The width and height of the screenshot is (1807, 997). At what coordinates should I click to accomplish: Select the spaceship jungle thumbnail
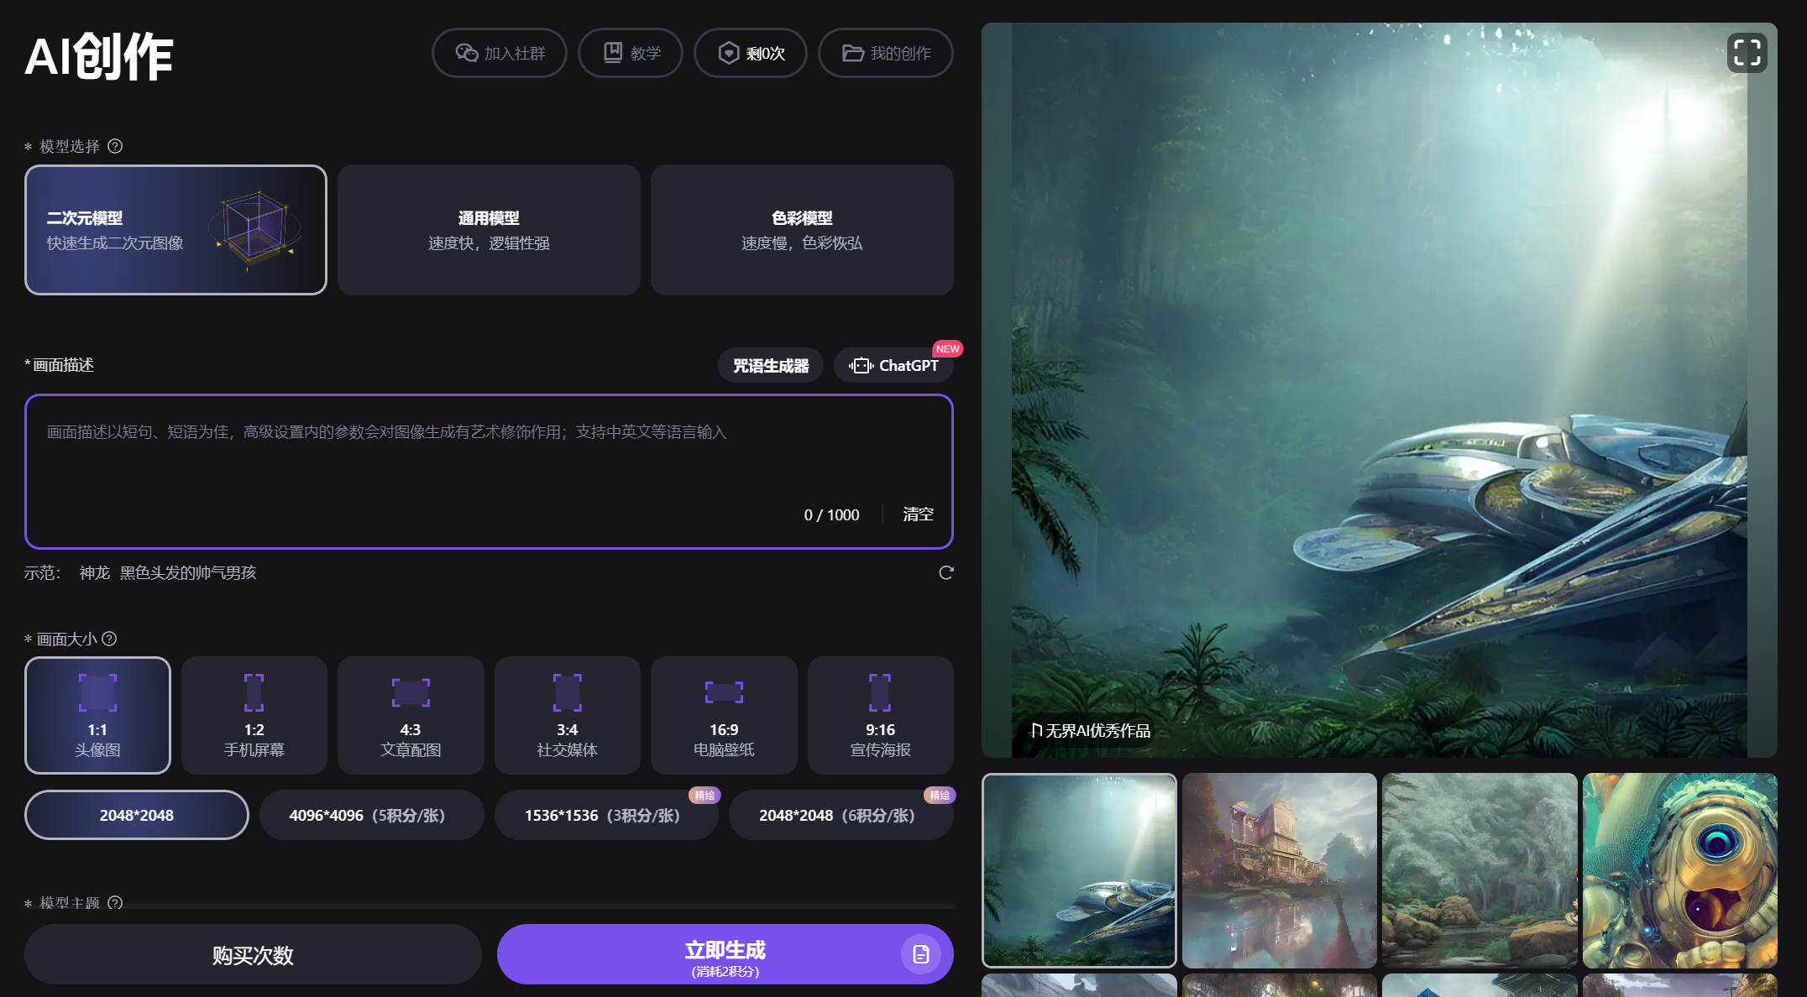click(1079, 870)
